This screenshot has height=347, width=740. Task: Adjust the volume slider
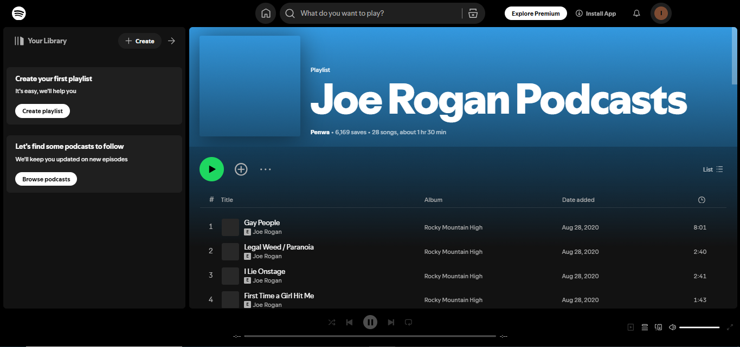click(699, 327)
